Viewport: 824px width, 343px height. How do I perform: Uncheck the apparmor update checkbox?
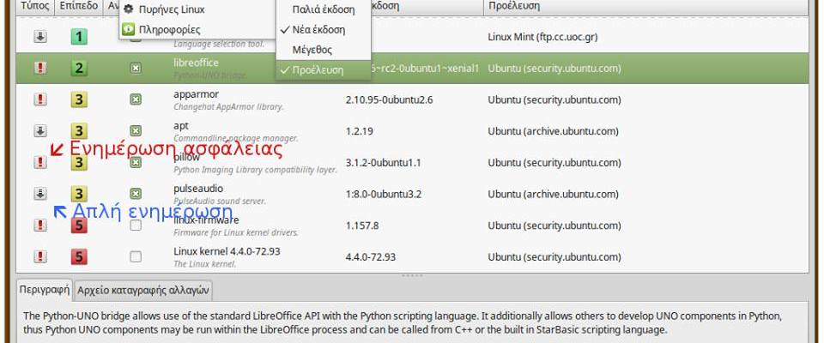(136, 99)
